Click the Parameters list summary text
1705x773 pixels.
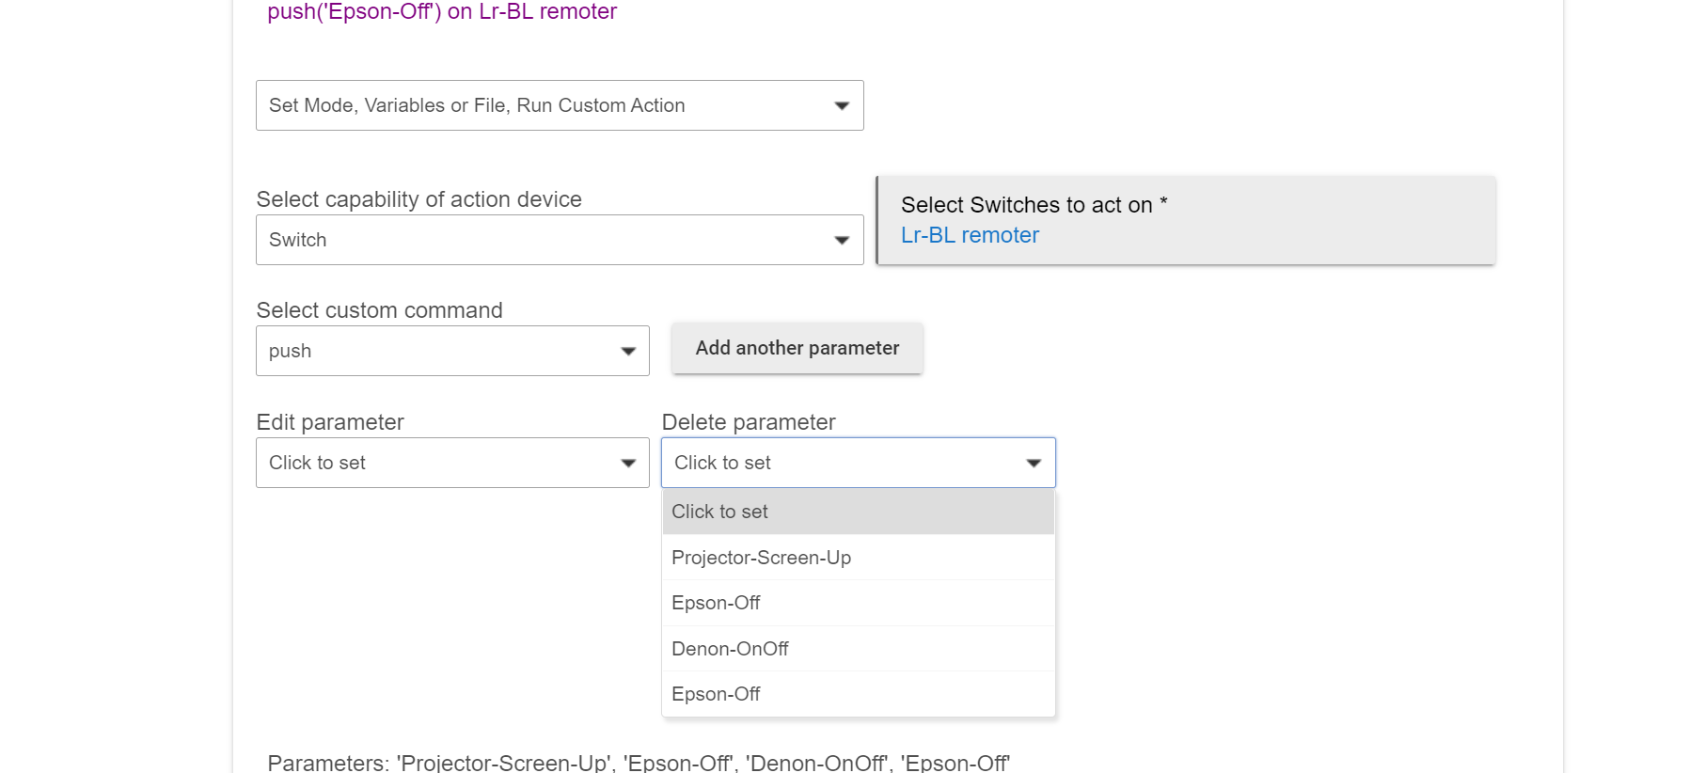click(639, 763)
